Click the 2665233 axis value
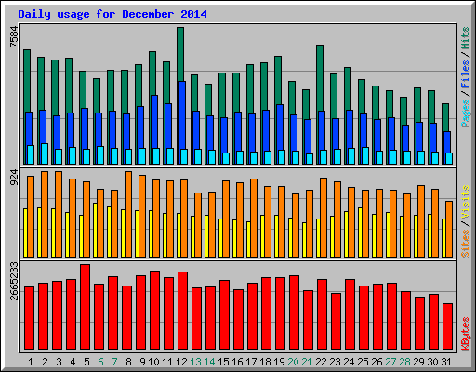The width and height of the screenshot is (476, 372). coord(14,281)
